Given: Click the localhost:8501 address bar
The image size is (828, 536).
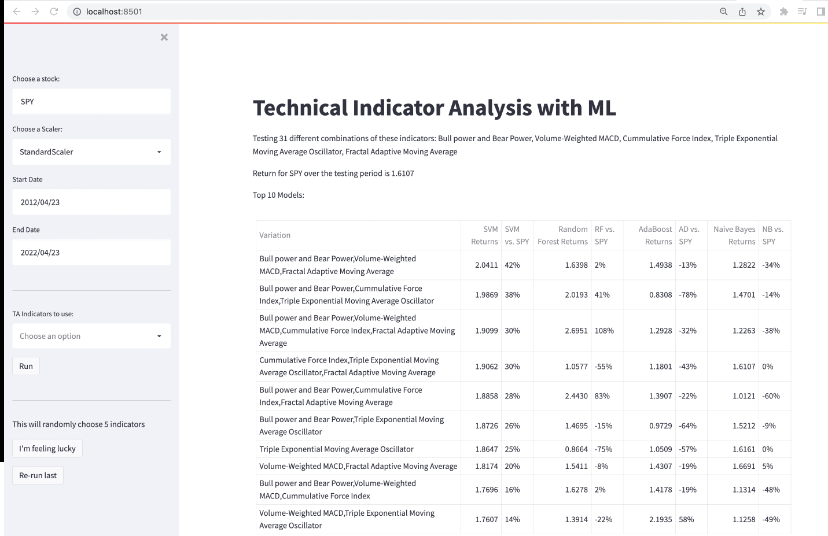Looking at the screenshot, I should 393,12.
